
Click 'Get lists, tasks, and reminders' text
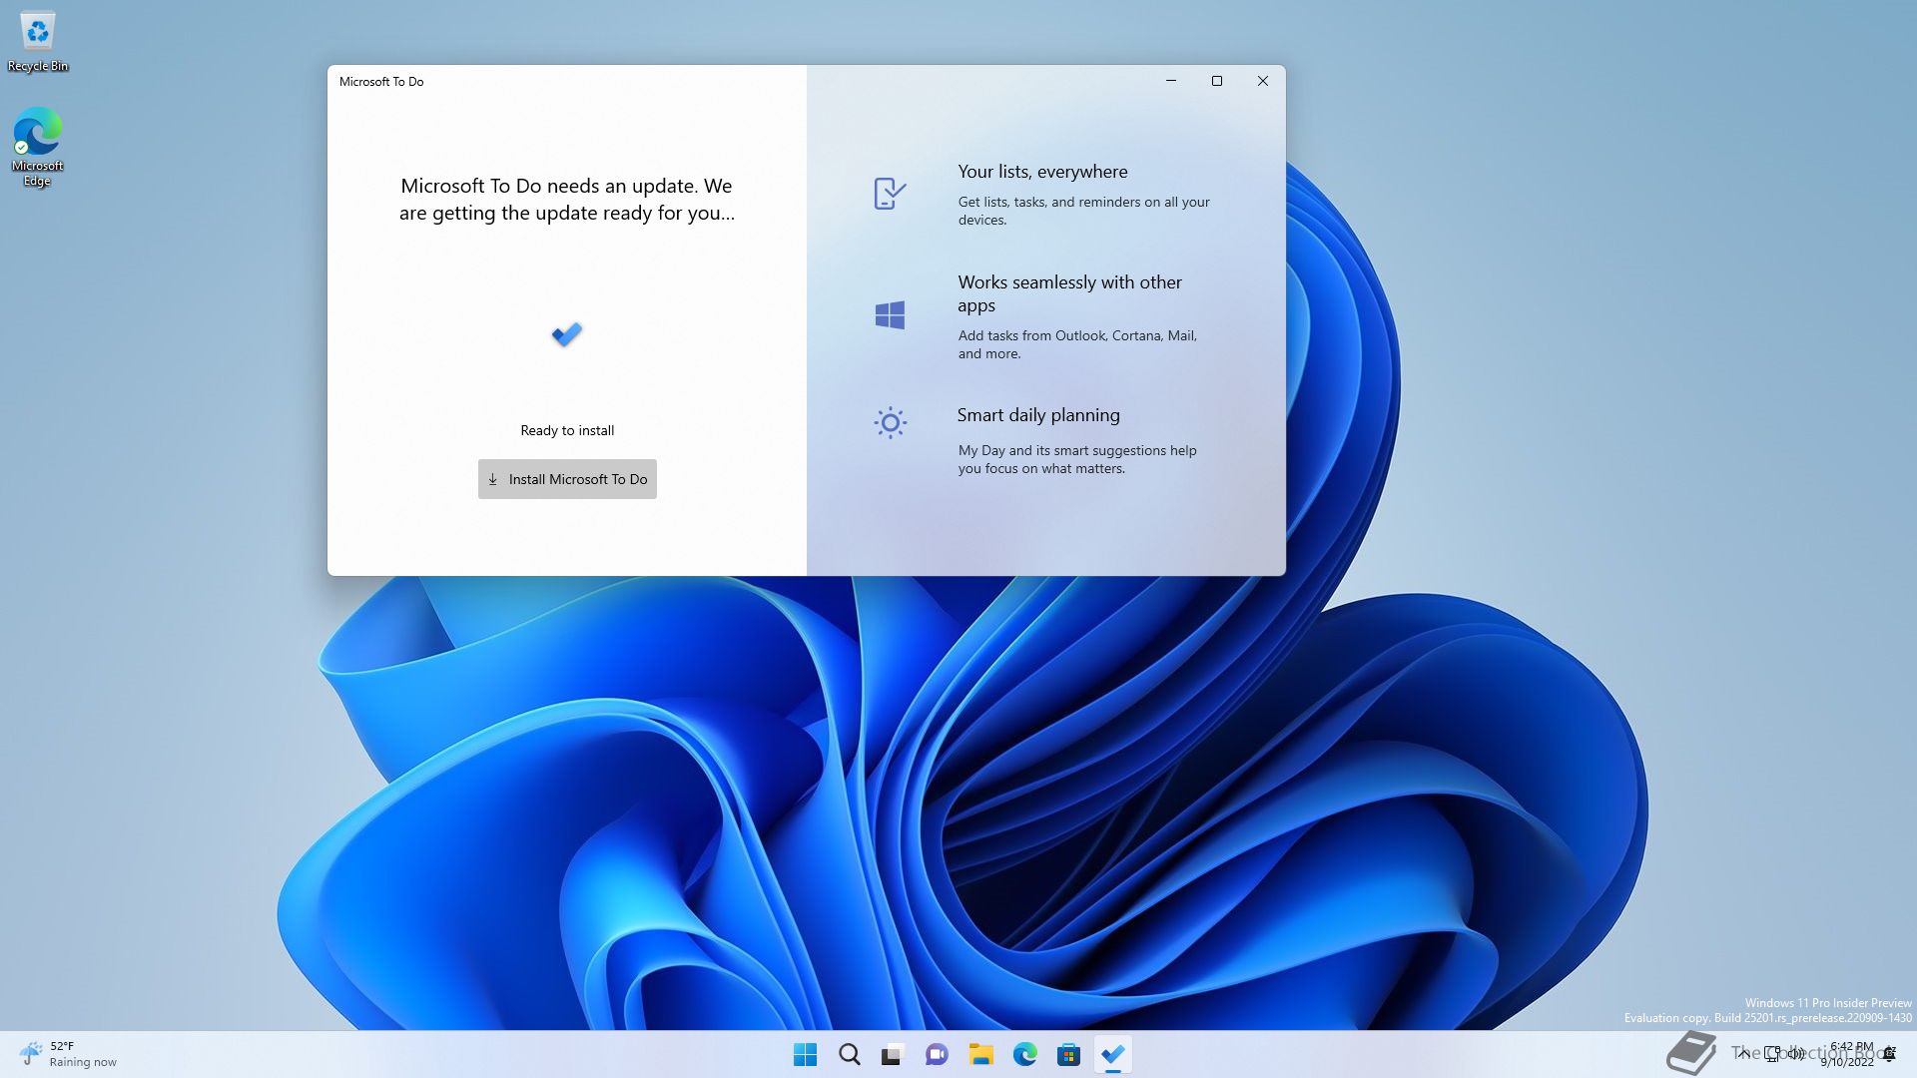click(x=1083, y=211)
